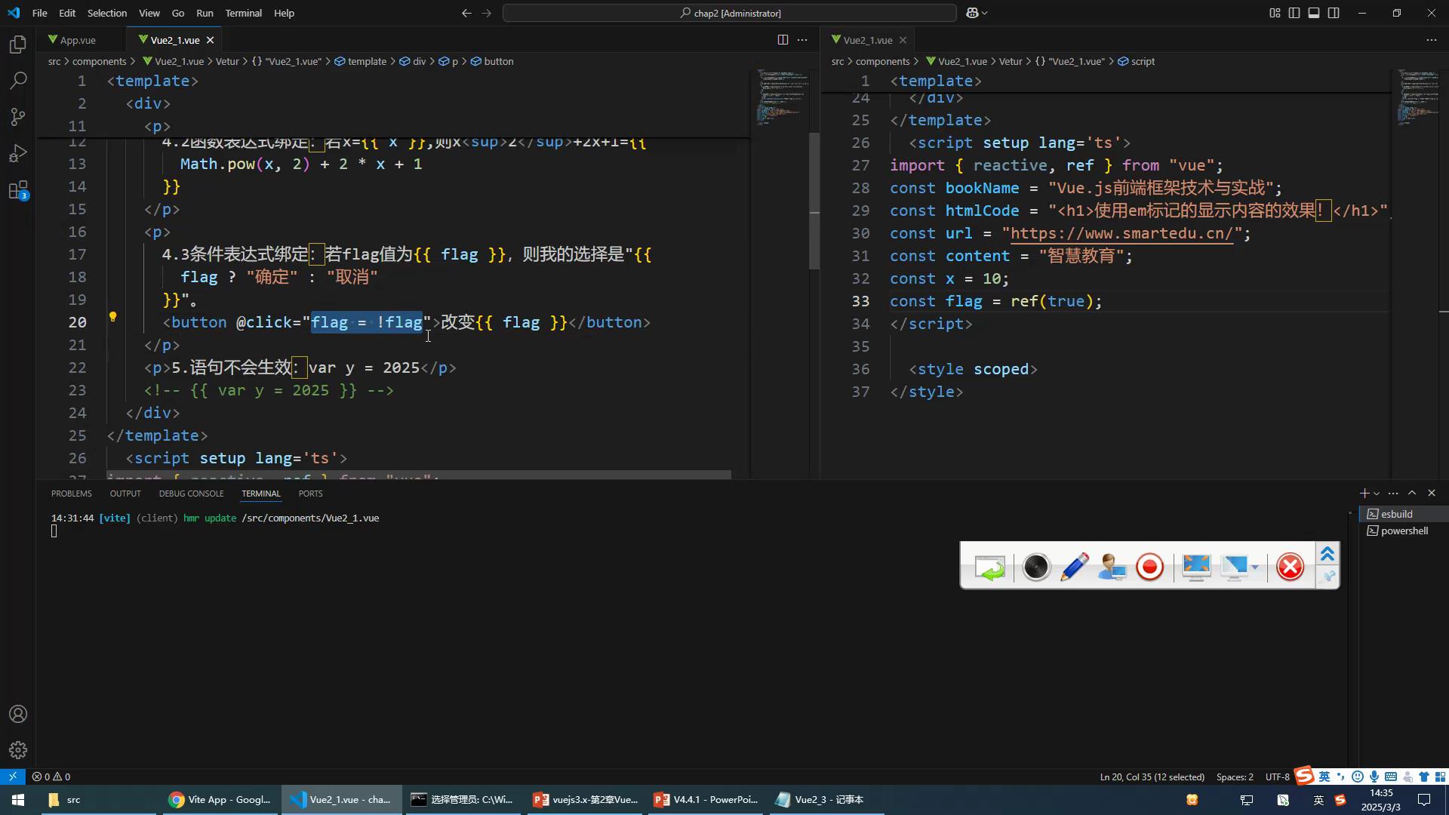Toggle the primary side bar layout button

(x=1294, y=13)
